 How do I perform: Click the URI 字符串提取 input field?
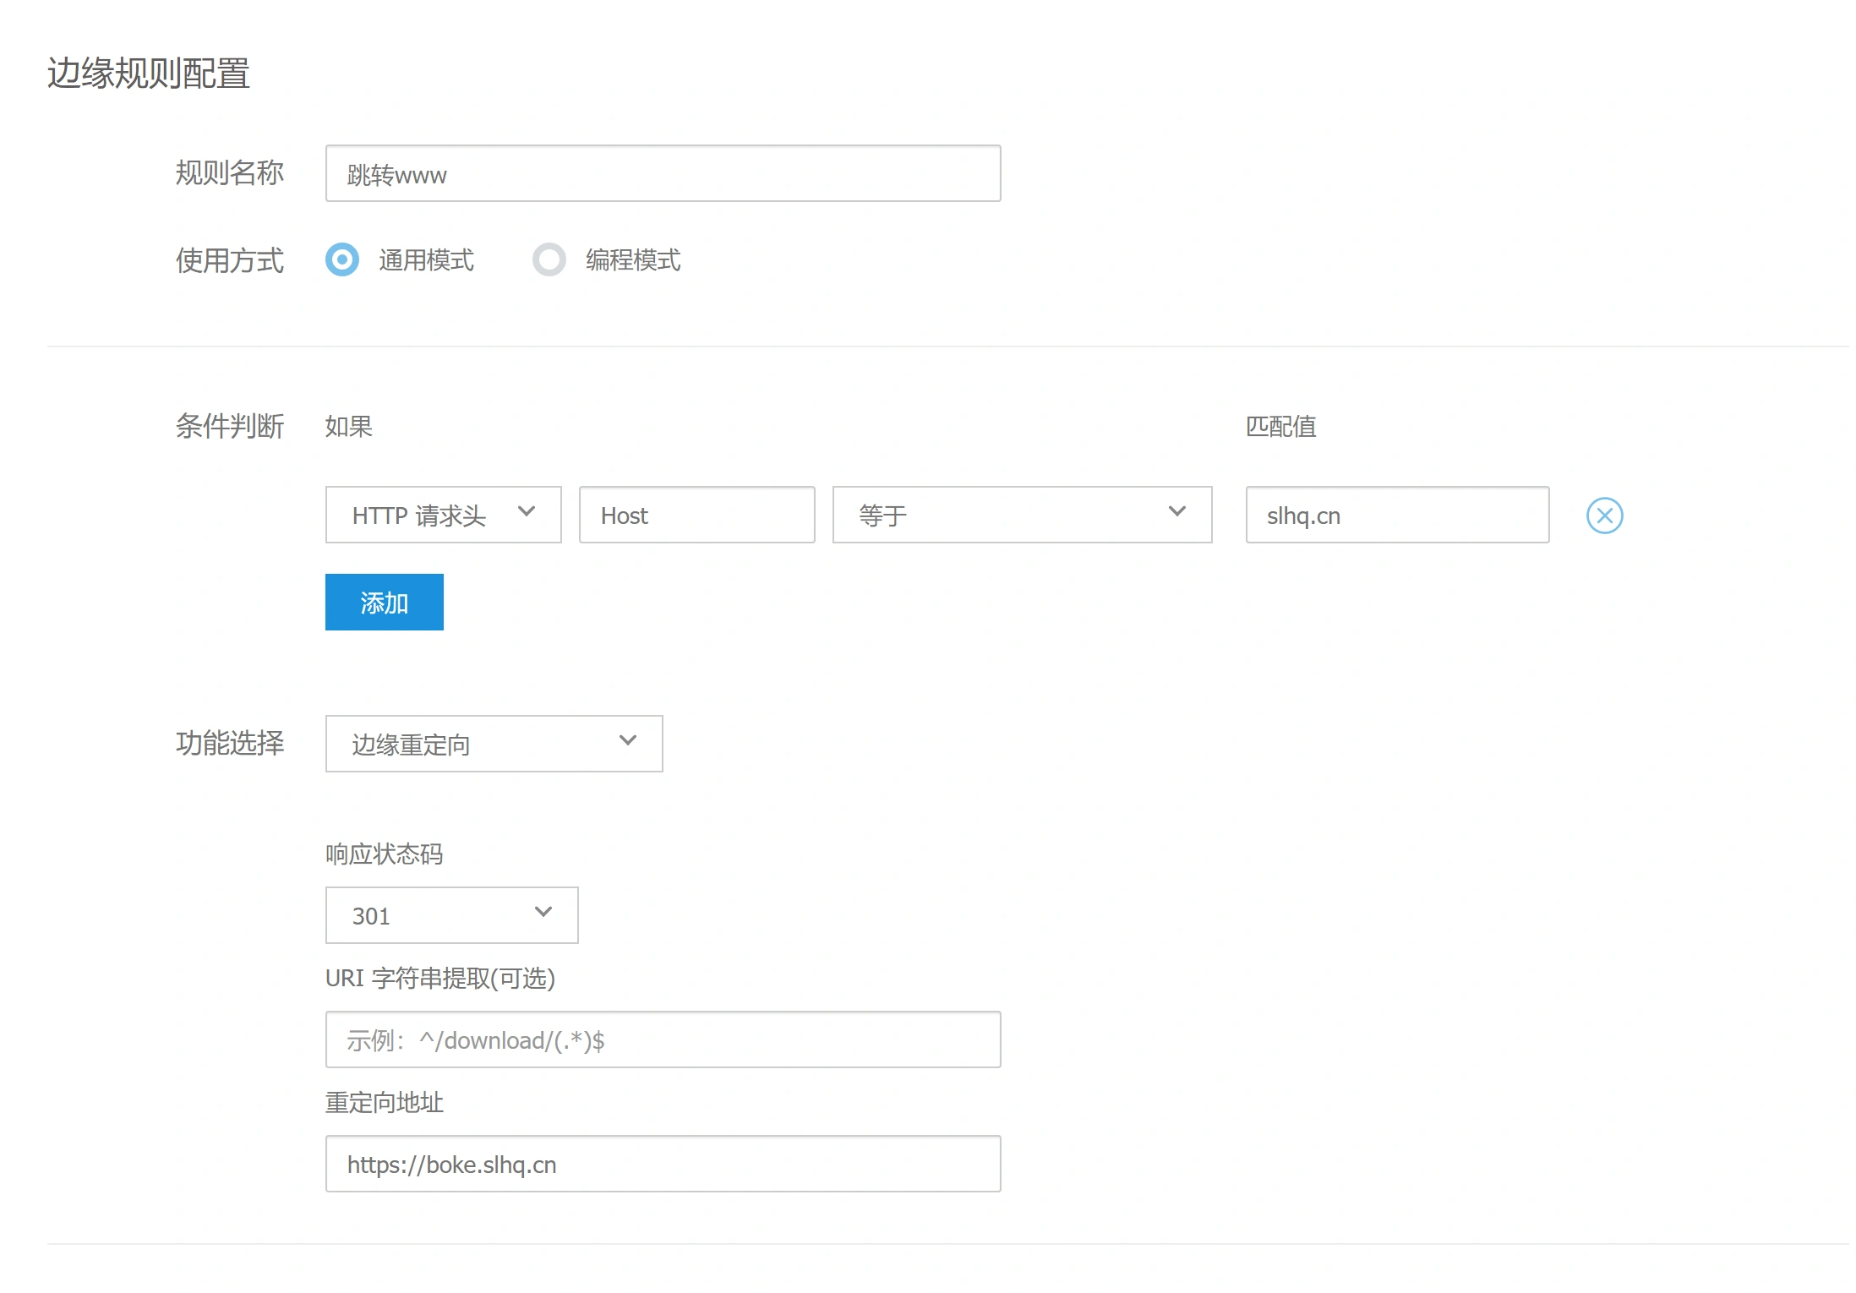662,1039
